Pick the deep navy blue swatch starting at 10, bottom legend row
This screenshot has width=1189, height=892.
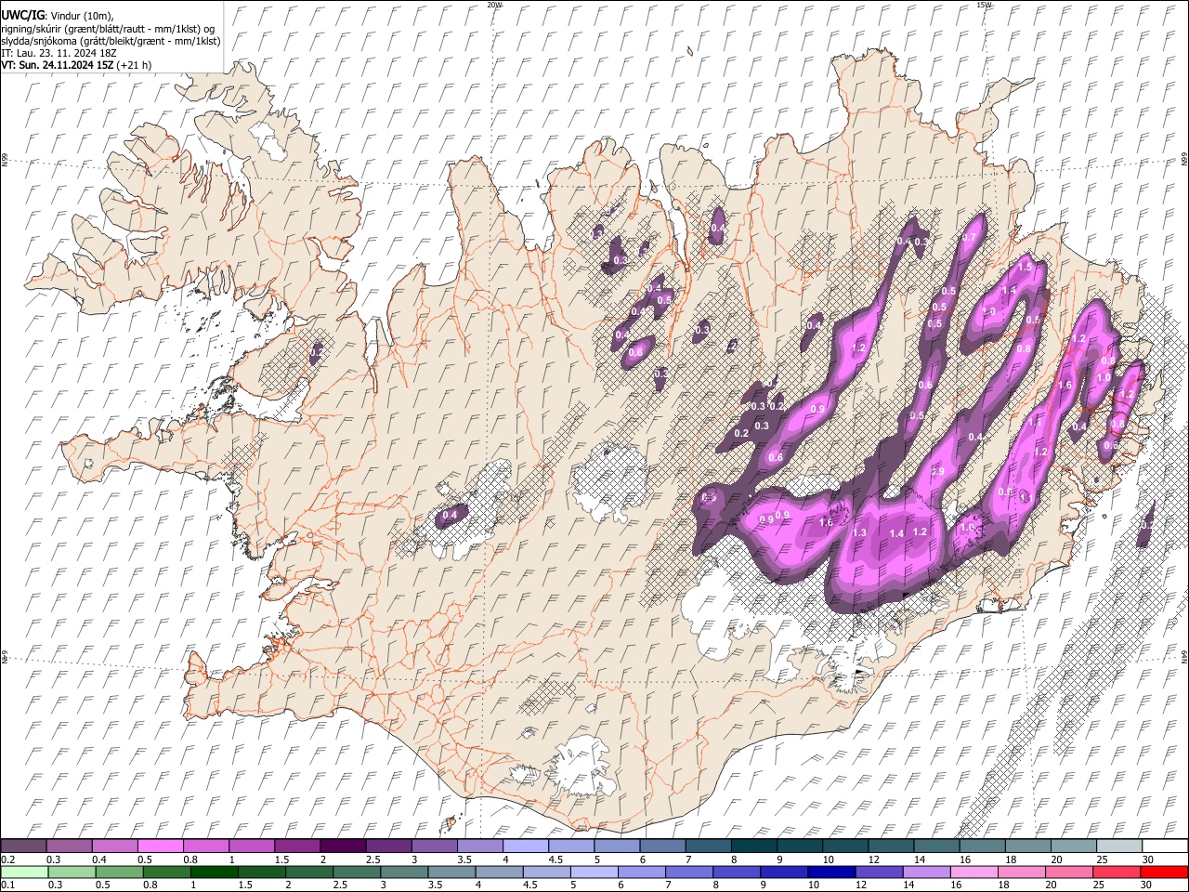831,872
